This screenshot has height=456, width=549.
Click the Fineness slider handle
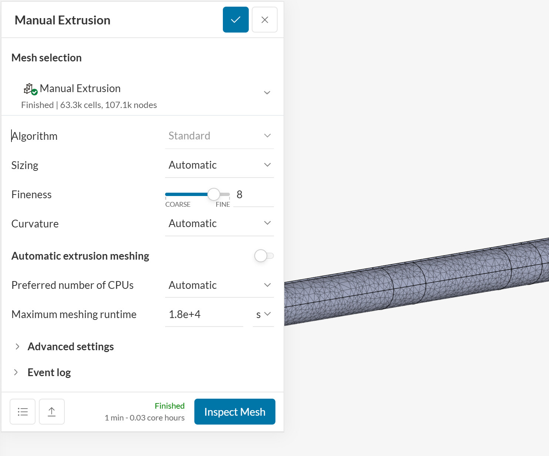(214, 194)
